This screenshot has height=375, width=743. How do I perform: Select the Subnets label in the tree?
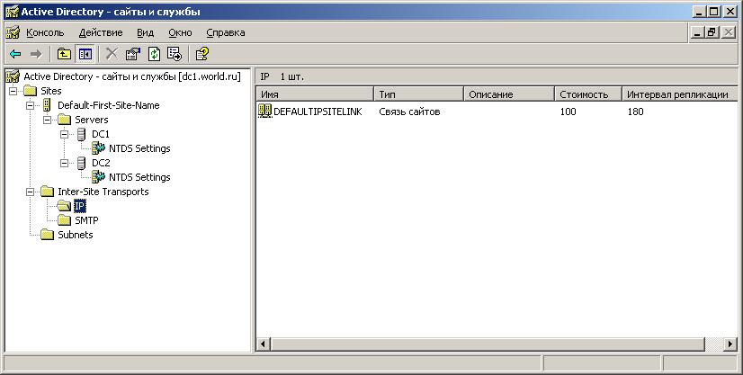[x=76, y=235]
